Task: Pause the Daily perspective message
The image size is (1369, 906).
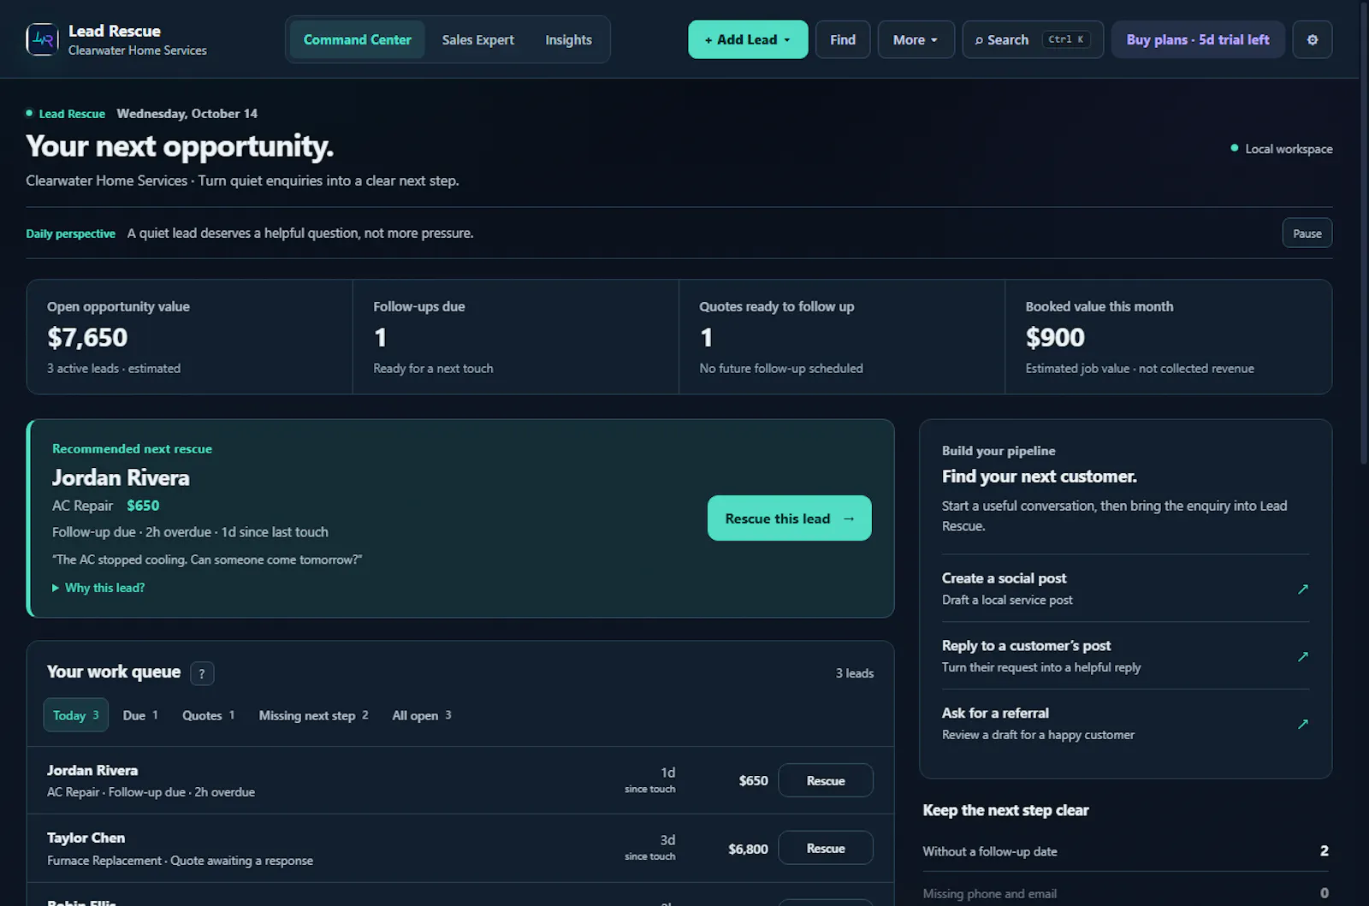Action: [x=1307, y=233]
